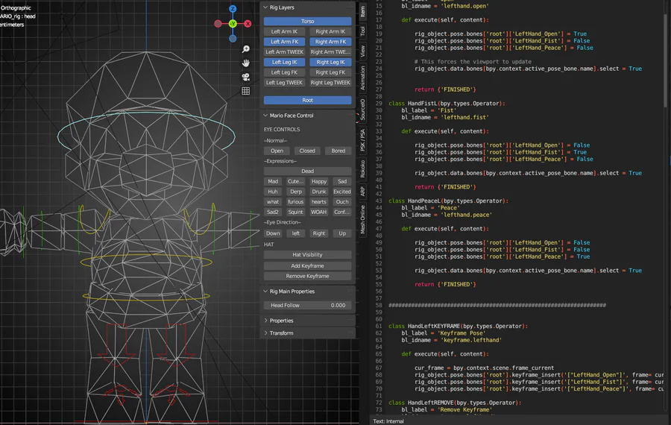Click the green Y axis gizmo handle

233,24
